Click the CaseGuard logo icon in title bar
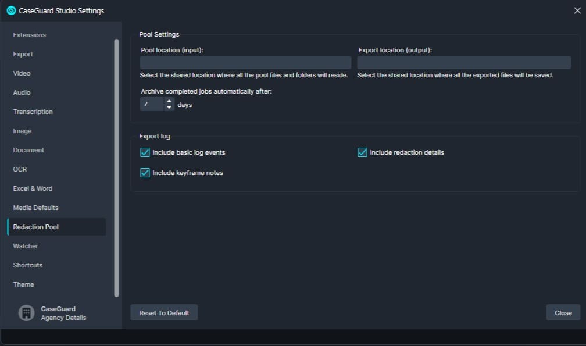 point(10,10)
